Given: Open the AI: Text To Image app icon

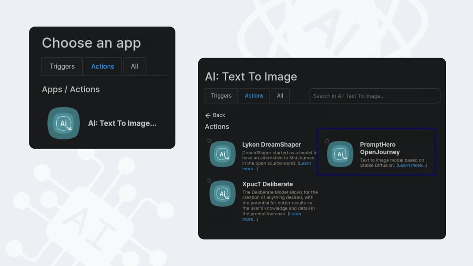Looking at the screenshot, I should [63, 123].
